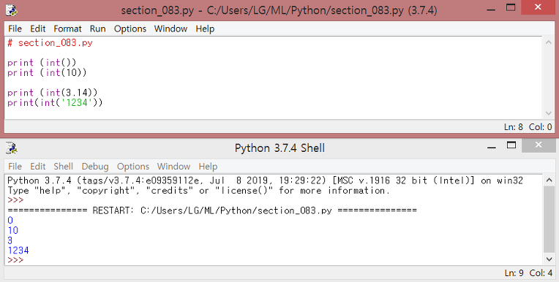Open the Shell menu in Python Shell
559x282 pixels.
point(64,167)
